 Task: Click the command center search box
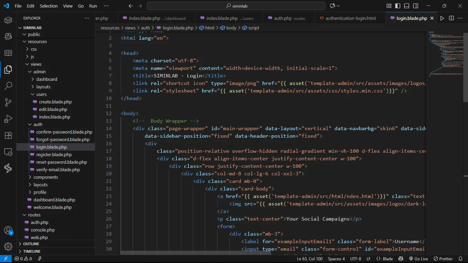coord(236,6)
